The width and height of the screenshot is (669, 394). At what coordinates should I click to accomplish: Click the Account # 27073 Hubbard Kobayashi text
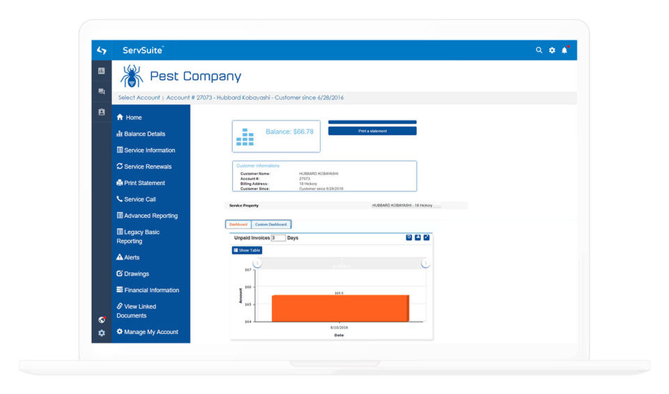[x=255, y=97]
